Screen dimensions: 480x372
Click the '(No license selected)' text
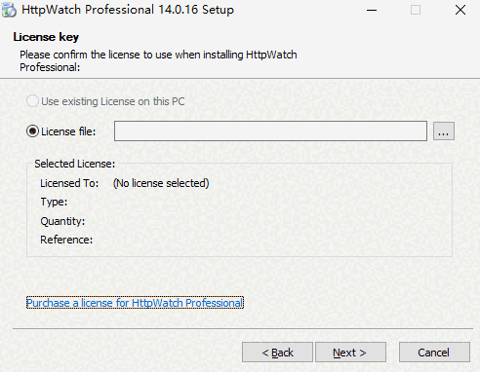point(161,183)
